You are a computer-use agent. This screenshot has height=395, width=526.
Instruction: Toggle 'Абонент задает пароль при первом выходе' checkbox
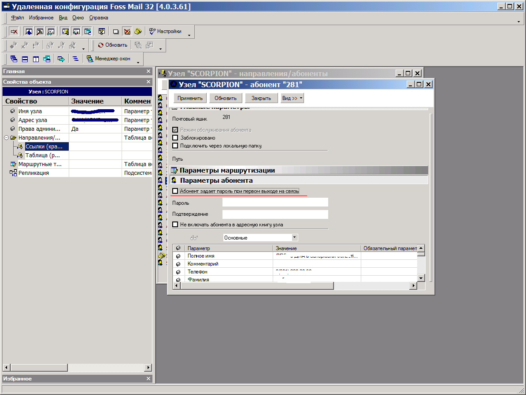tap(175, 191)
